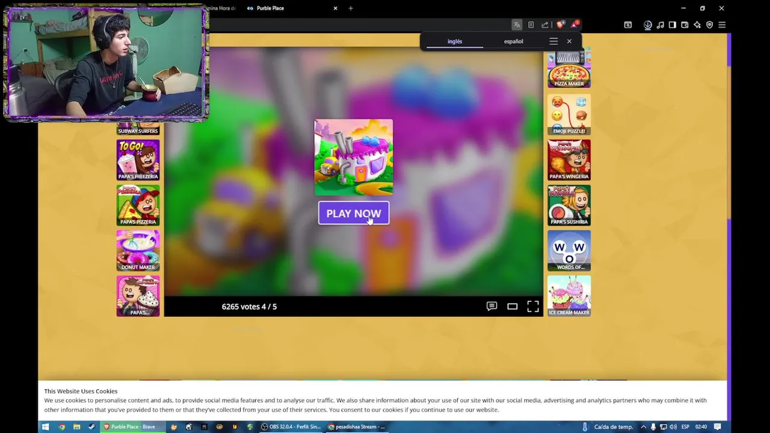
Task: Open the Donut Maker game tile
Action: [x=138, y=251]
